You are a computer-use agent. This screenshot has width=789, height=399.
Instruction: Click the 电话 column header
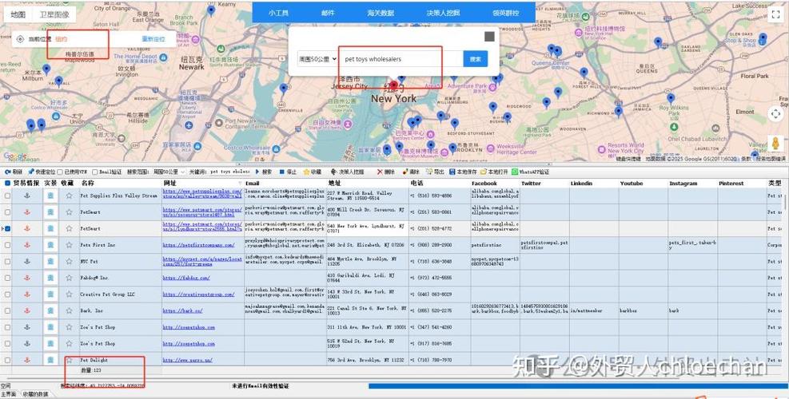click(416, 184)
